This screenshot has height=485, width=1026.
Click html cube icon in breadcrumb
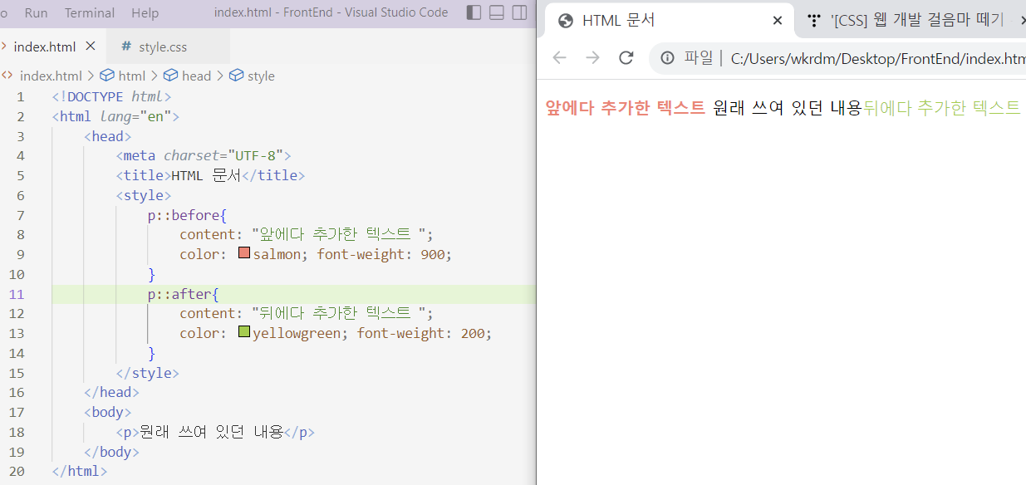[x=107, y=76]
